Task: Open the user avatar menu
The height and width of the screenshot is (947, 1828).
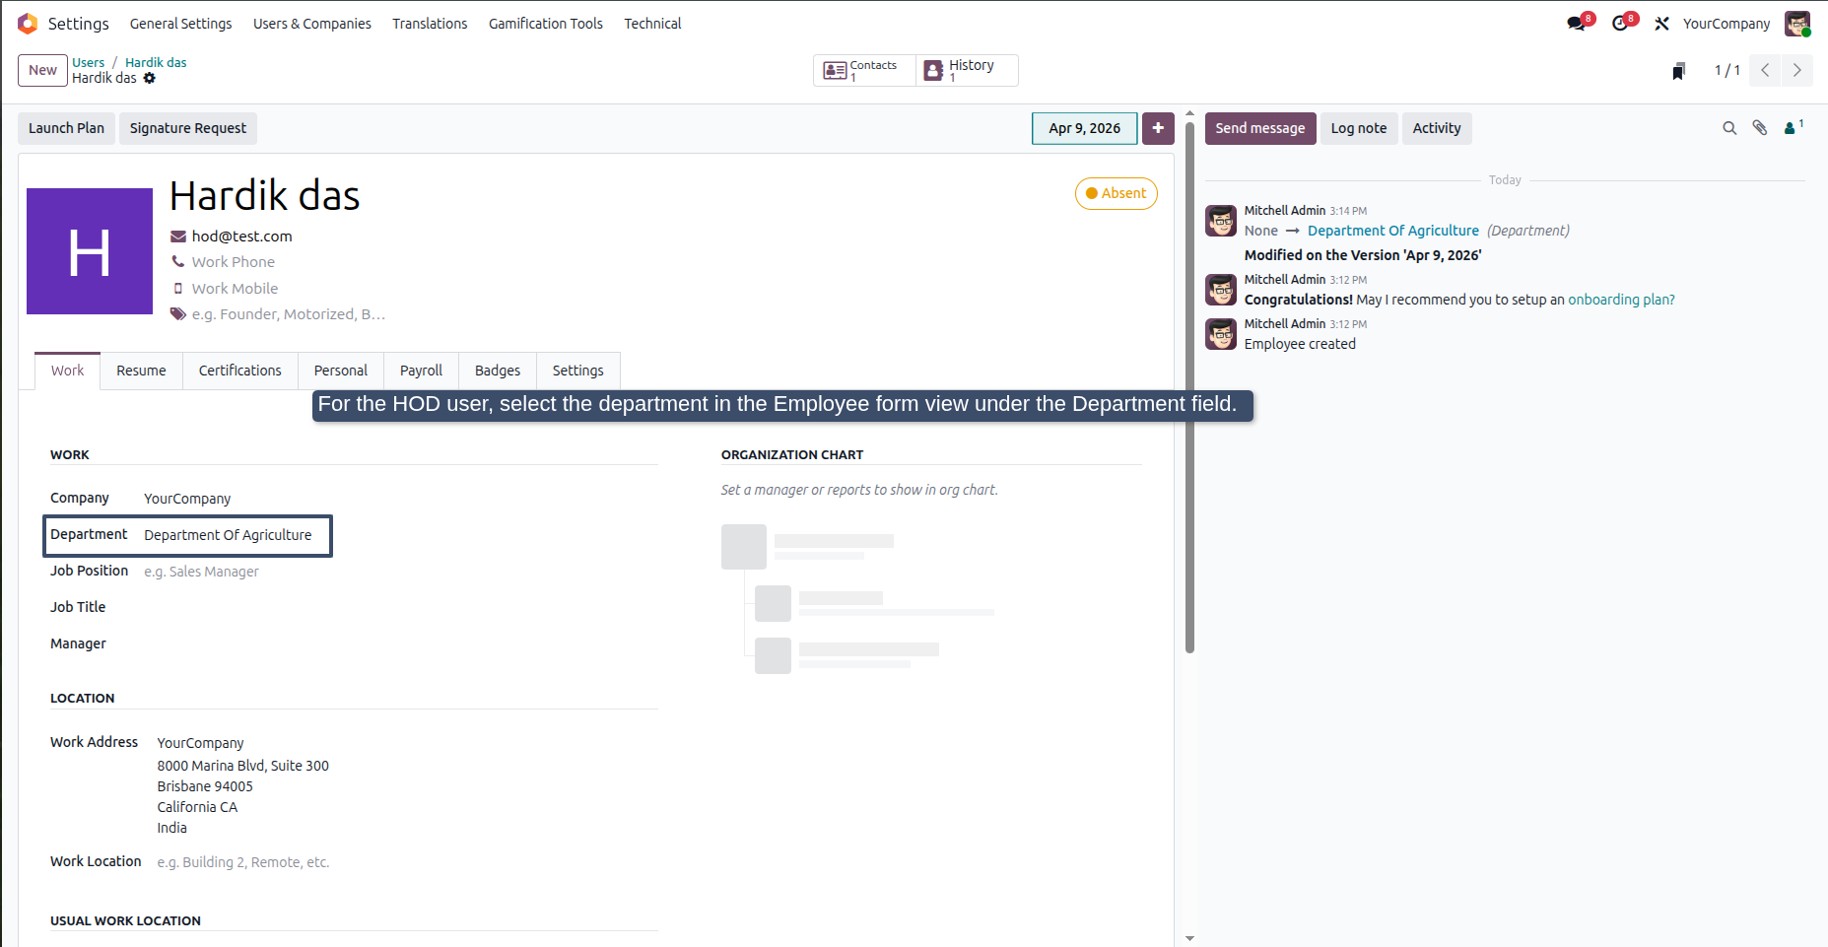Action: click(1797, 24)
